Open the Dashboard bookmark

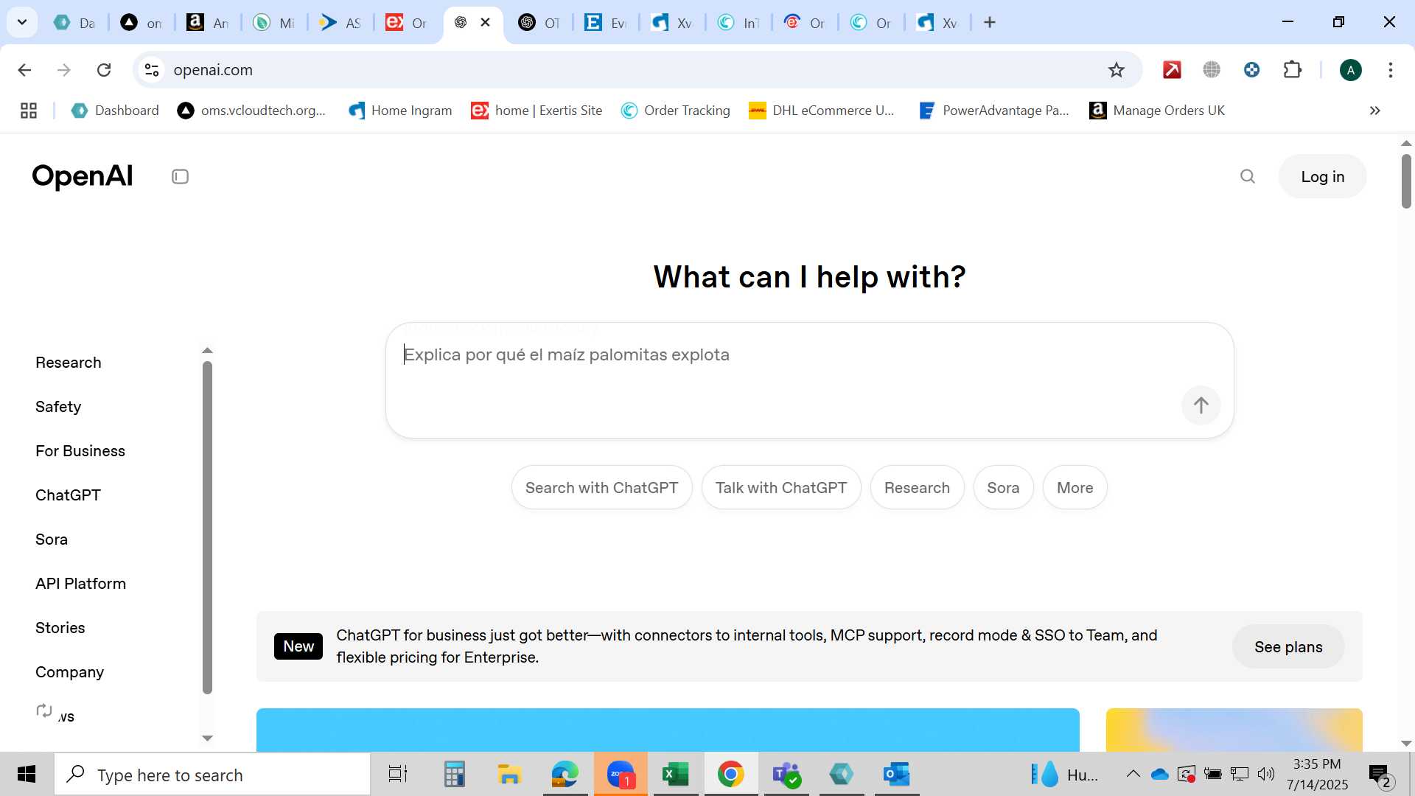click(115, 111)
